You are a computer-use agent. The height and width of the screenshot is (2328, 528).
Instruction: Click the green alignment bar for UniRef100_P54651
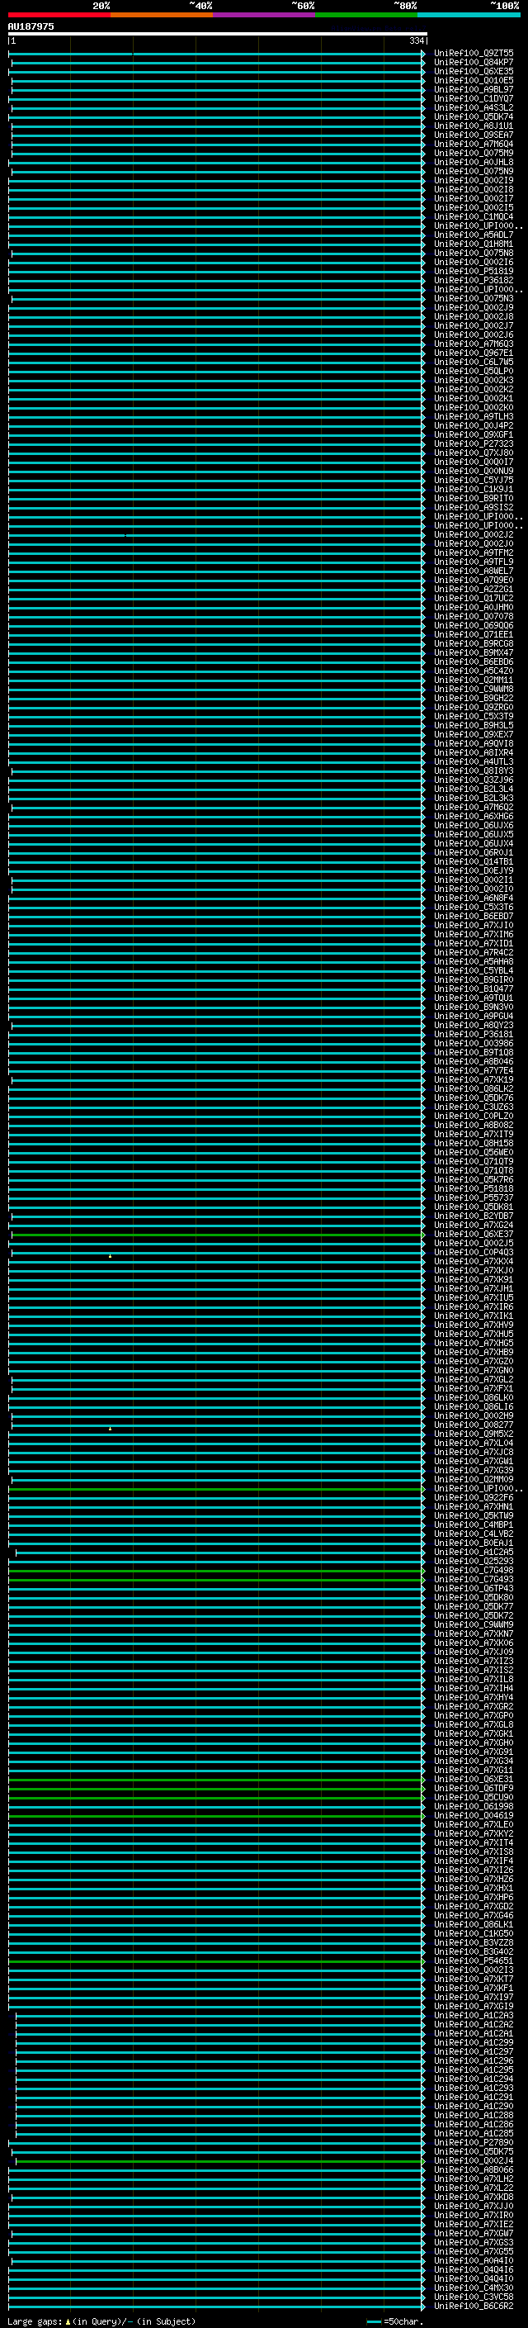click(215, 1961)
